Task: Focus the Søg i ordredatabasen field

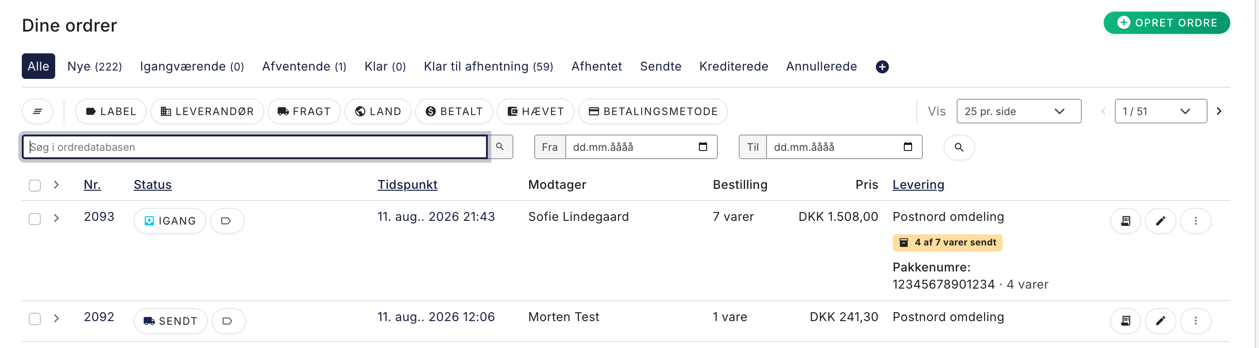Action: click(x=255, y=147)
